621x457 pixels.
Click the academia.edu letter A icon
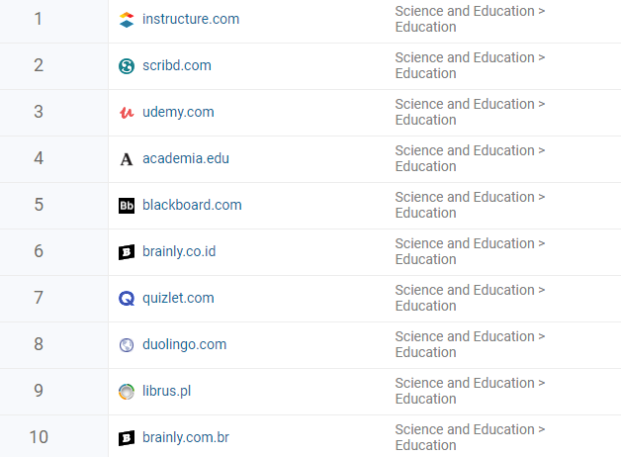point(127,159)
